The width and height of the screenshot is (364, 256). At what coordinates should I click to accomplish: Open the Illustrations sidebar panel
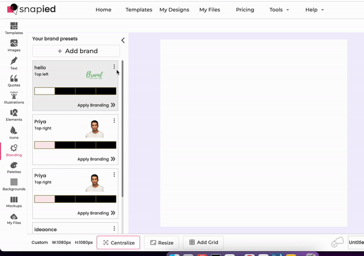[x=14, y=98]
